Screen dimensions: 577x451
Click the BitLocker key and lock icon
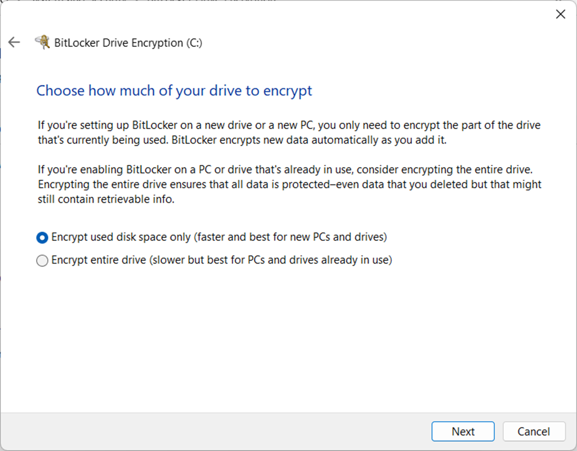tap(43, 43)
